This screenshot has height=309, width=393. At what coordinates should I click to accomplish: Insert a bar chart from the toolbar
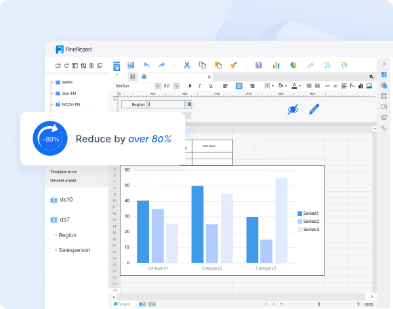pos(276,65)
